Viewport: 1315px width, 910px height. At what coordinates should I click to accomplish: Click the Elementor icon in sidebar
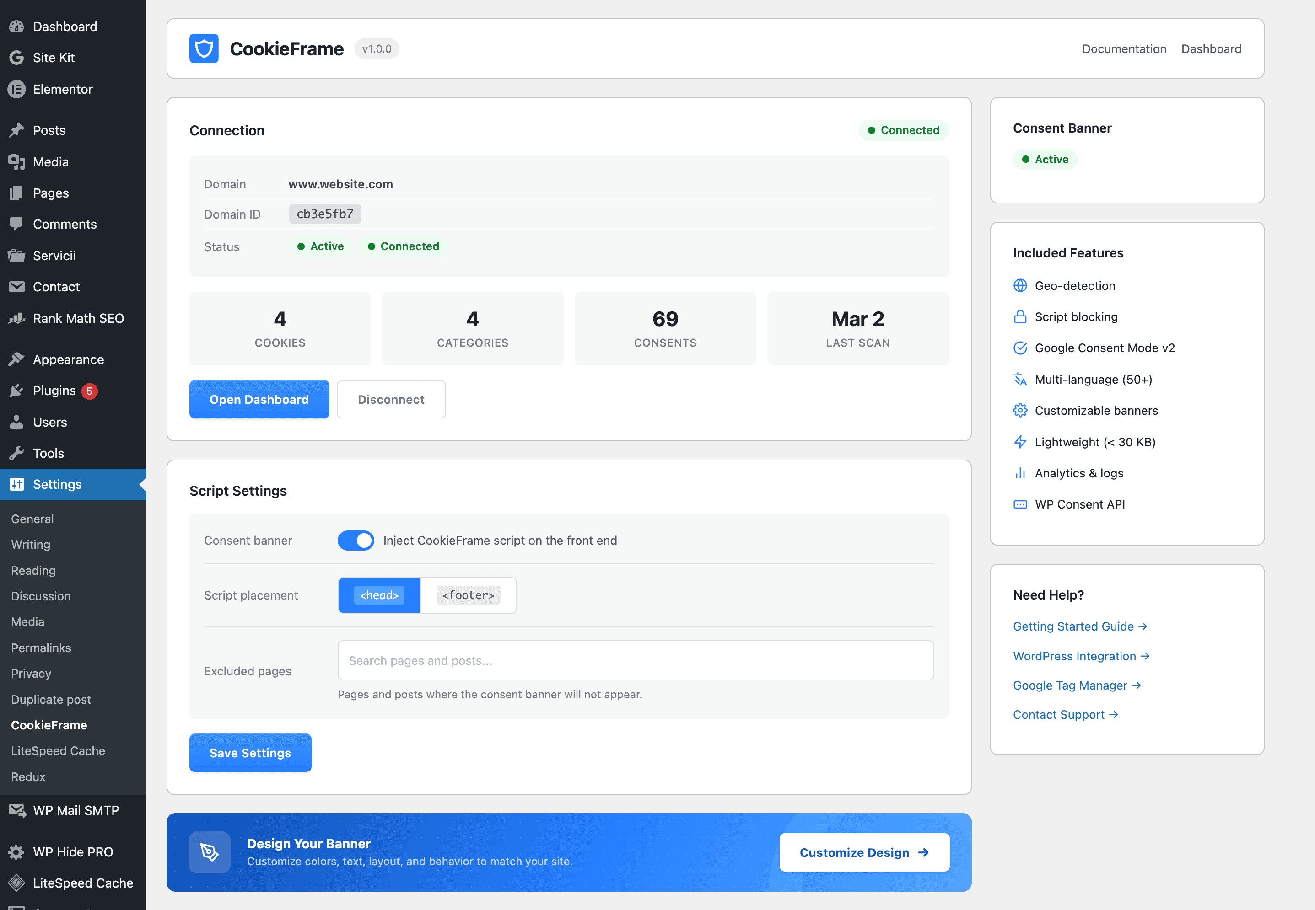[x=16, y=89]
